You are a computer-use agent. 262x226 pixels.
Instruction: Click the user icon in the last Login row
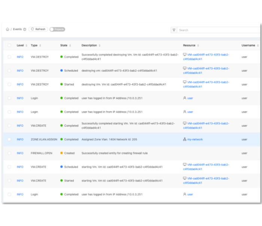point(185,195)
